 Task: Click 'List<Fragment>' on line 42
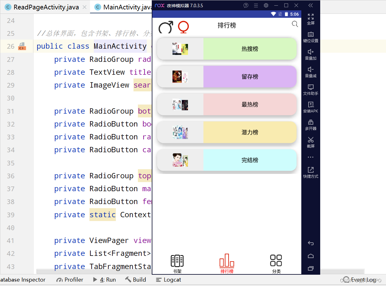[x=120, y=253]
